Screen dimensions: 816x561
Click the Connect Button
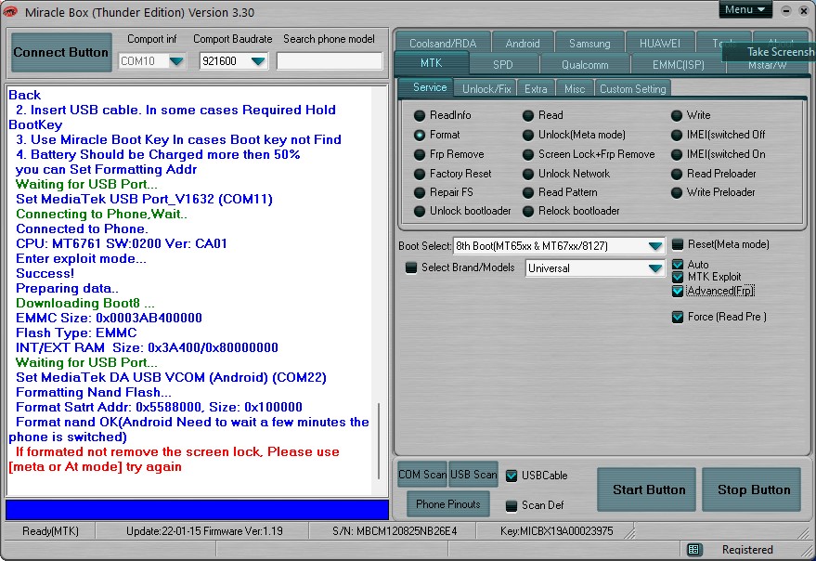point(61,52)
